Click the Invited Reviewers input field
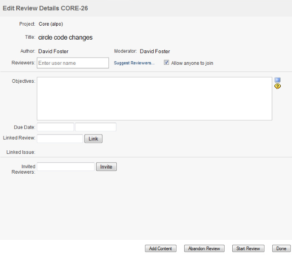The image size is (292, 256). [x=66, y=167]
